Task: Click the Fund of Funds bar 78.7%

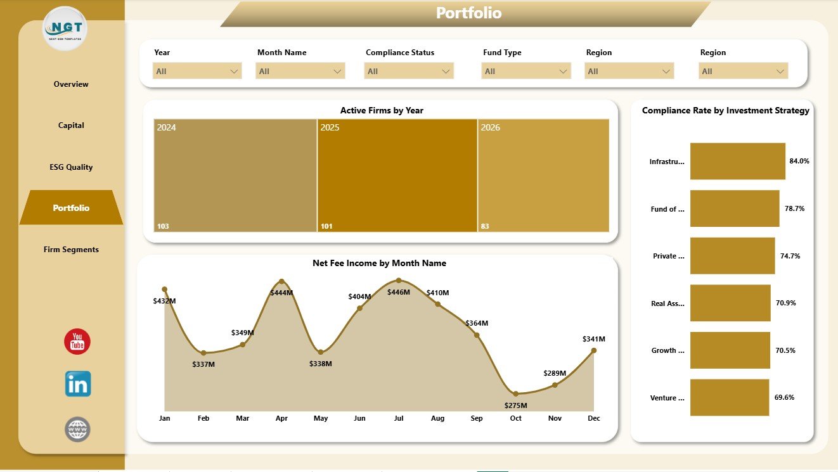Action: (735, 208)
